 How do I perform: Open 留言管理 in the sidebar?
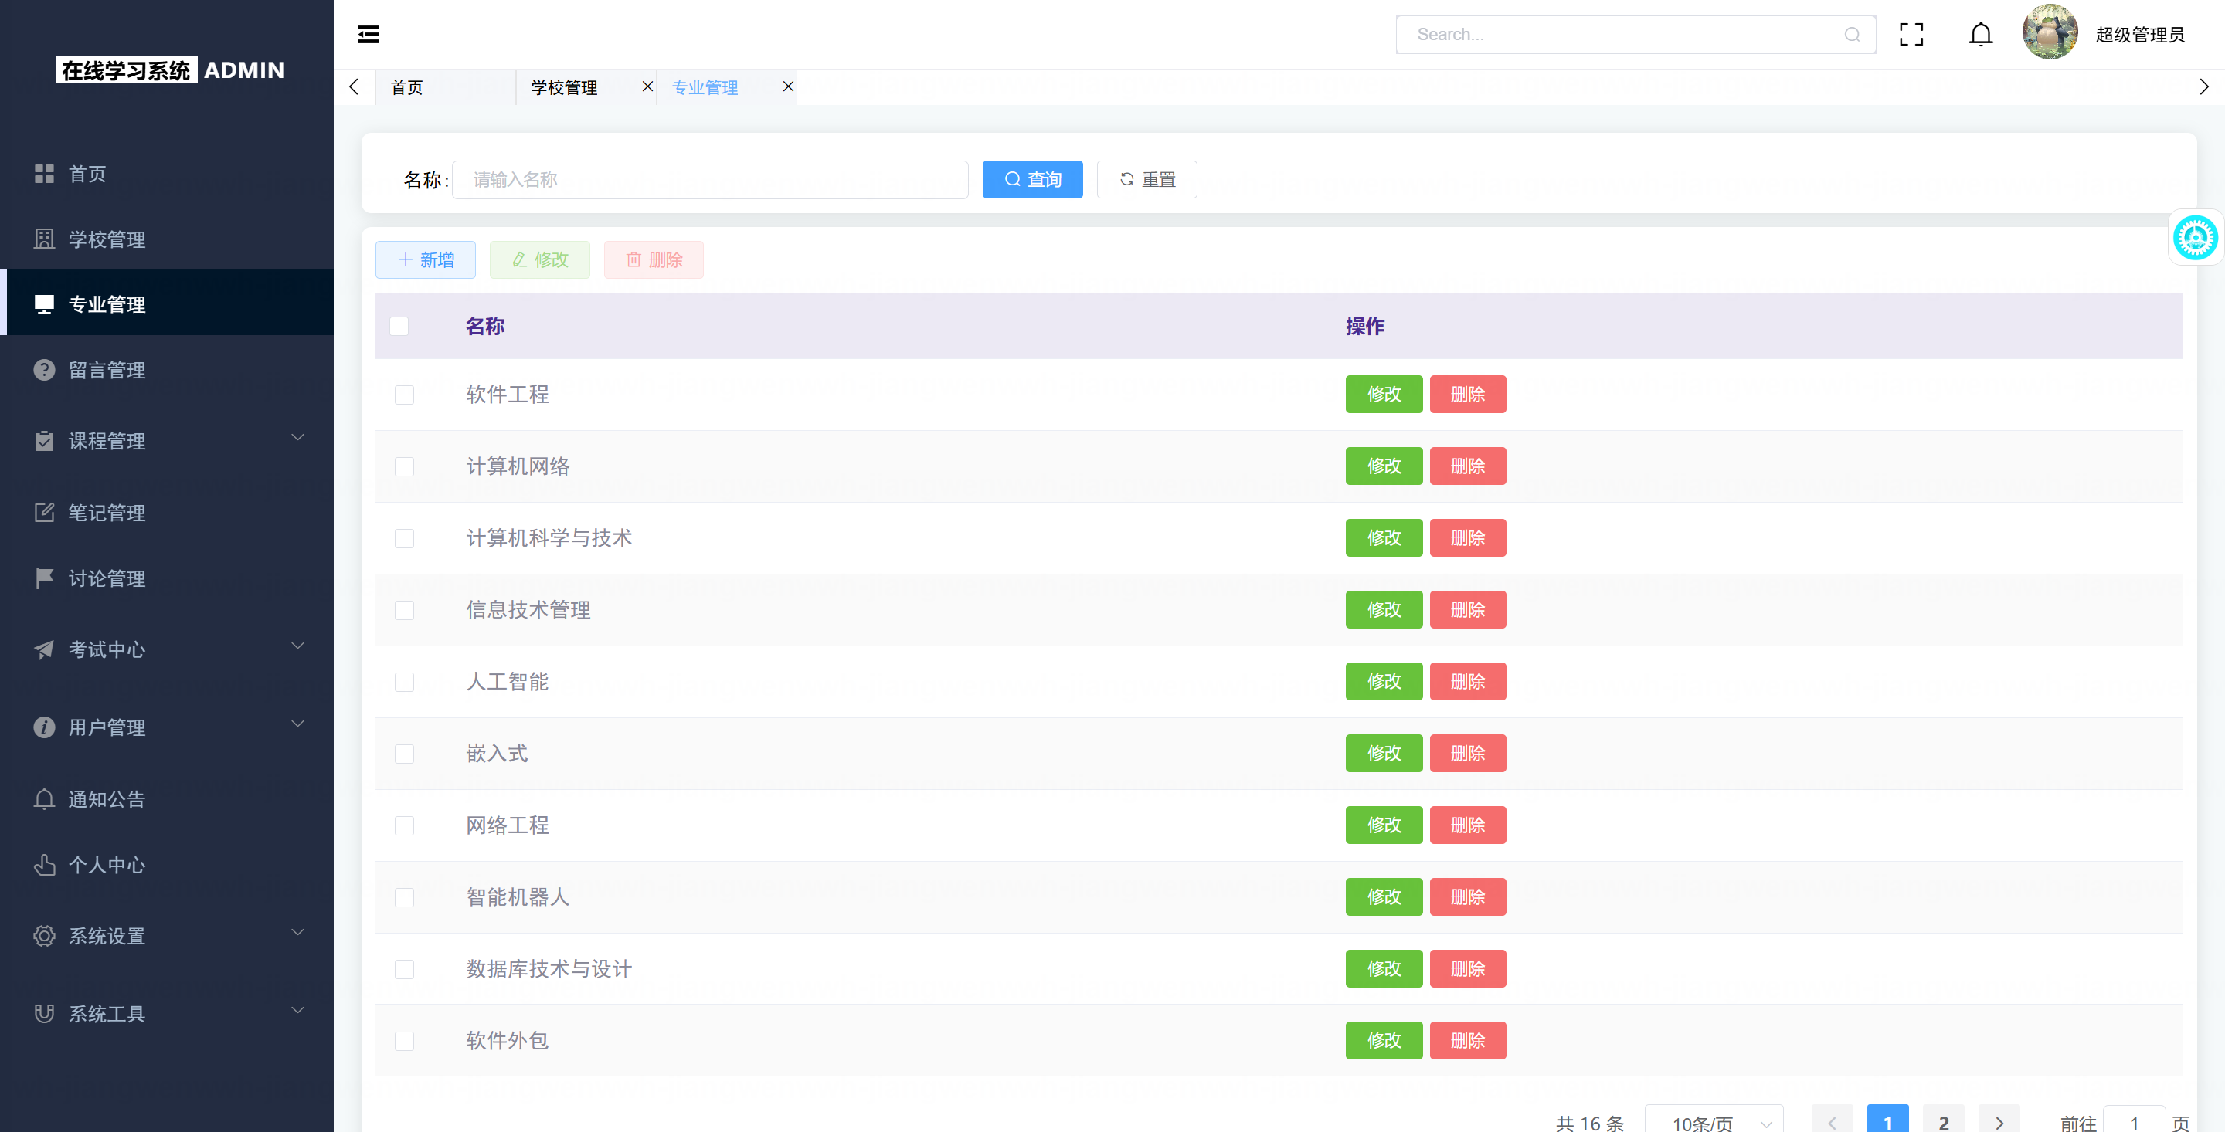click(107, 371)
